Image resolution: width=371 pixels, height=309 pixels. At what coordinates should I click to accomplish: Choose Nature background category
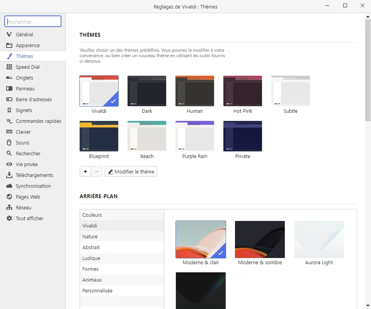pos(122,236)
